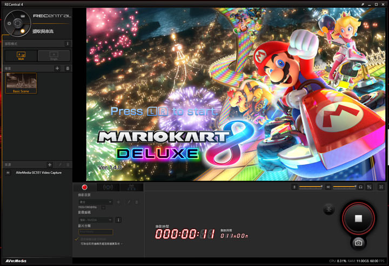Mute the microphone icon
Image resolution: width=389 pixels, height=266 pixels.
coord(294,187)
